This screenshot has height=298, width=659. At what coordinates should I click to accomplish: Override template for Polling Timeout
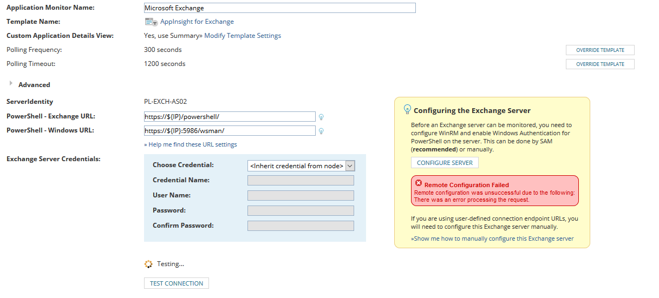[600, 64]
